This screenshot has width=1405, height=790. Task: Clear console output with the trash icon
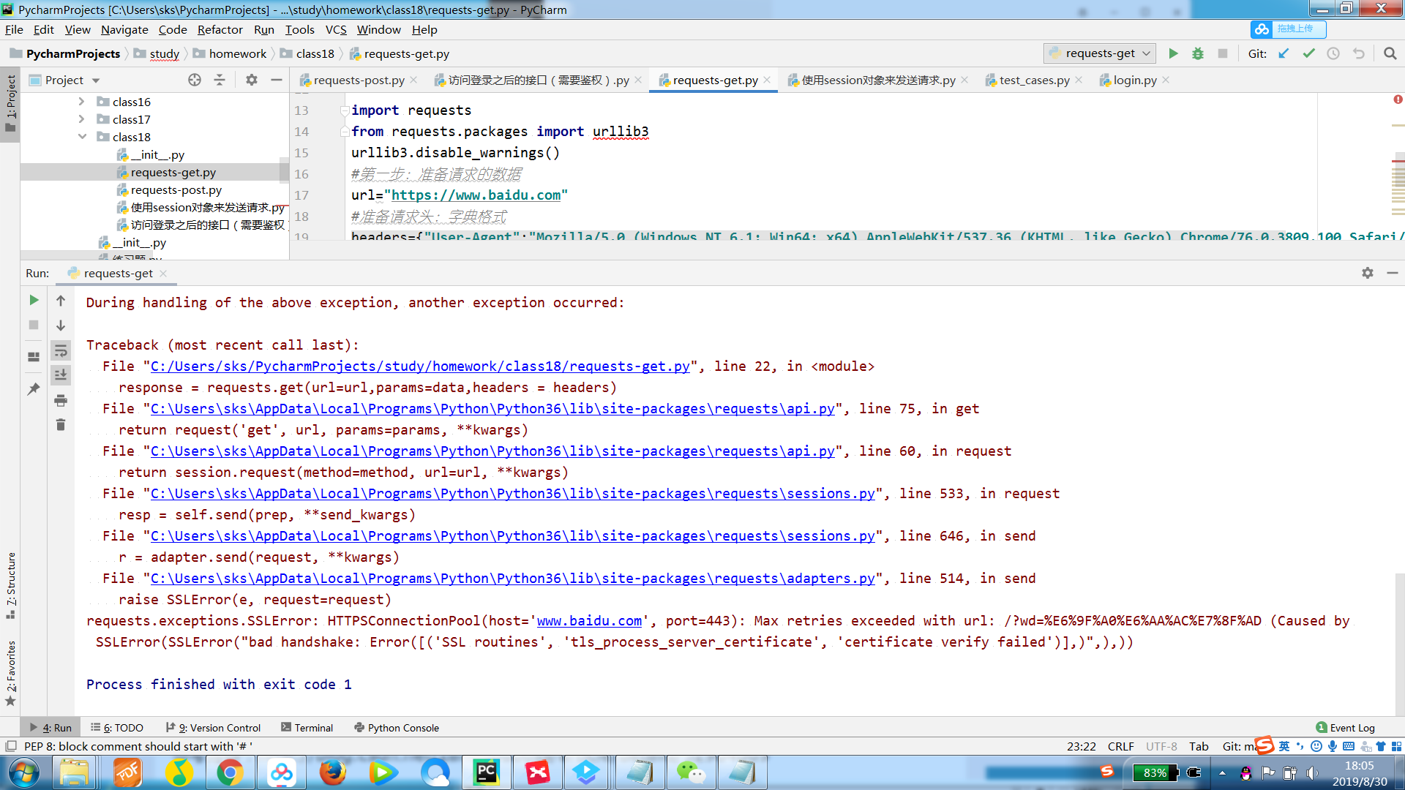[x=61, y=424]
